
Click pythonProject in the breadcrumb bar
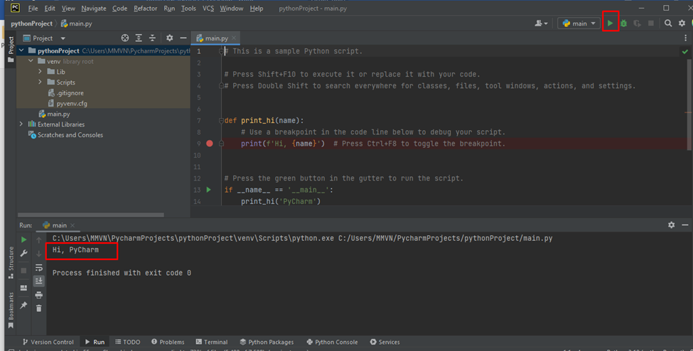click(x=32, y=23)
